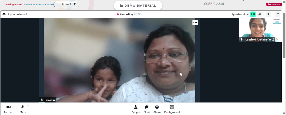Click the P button in call header

[268, 14]
